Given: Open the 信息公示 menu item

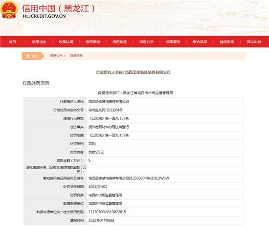Looking at the screenshot, I should (147, 42).
